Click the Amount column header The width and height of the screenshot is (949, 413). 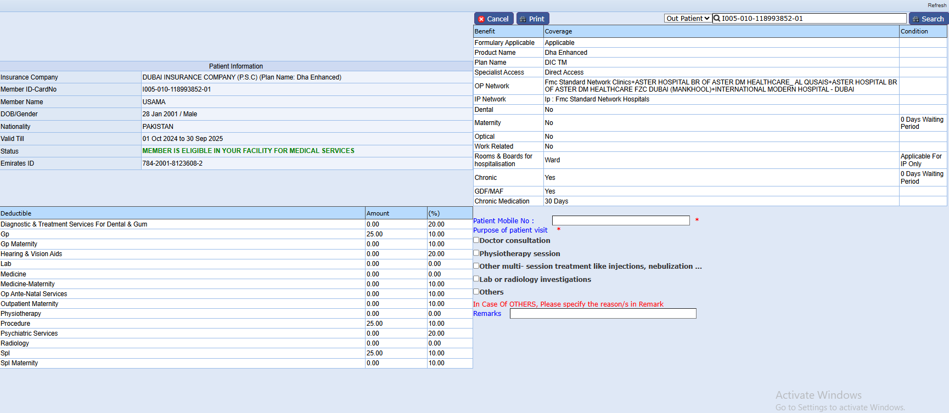pos(378,213)
